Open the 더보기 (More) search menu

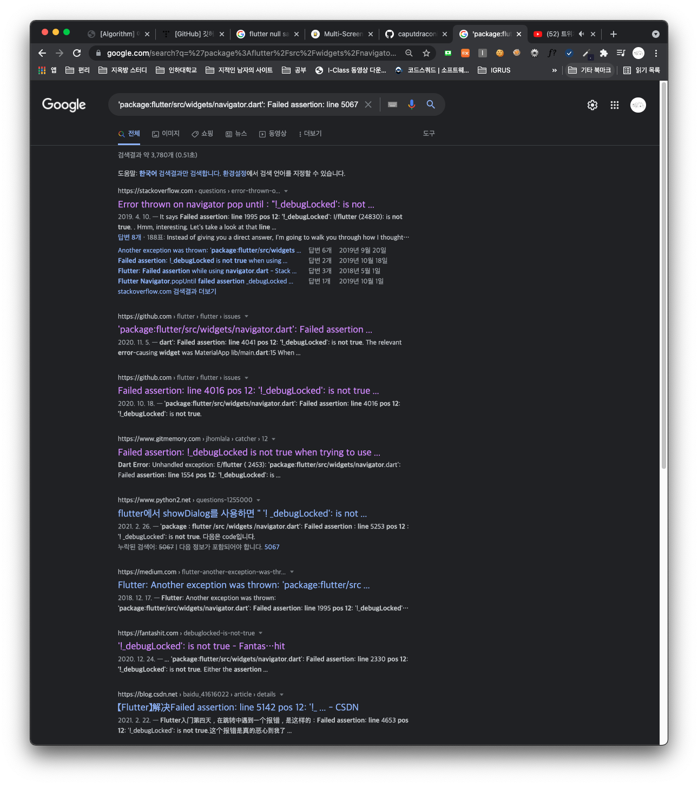(x=310, y=134)
